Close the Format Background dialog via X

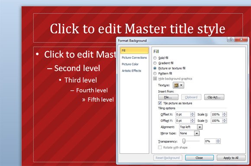pos(241,39)
